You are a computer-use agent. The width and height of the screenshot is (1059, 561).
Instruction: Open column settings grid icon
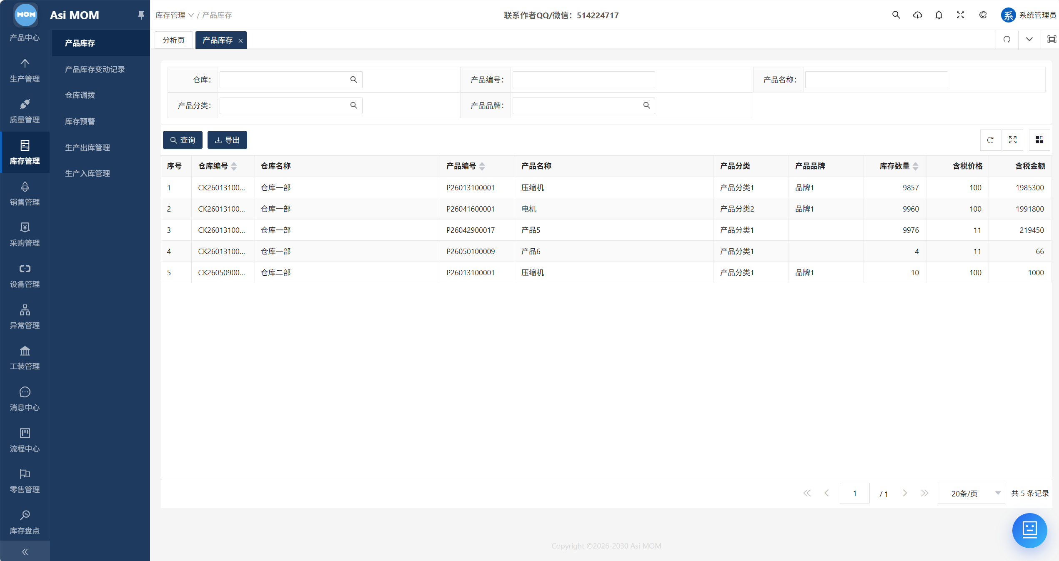tap(1039, 140)
